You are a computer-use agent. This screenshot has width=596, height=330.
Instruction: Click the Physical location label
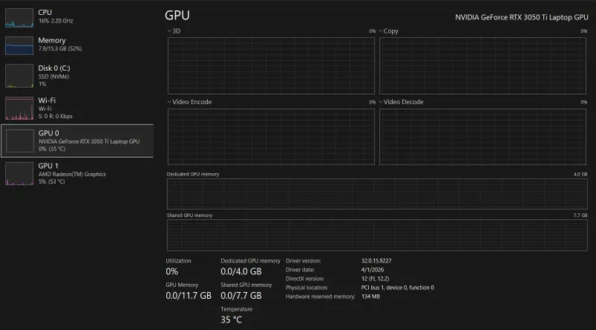(307, 288)
